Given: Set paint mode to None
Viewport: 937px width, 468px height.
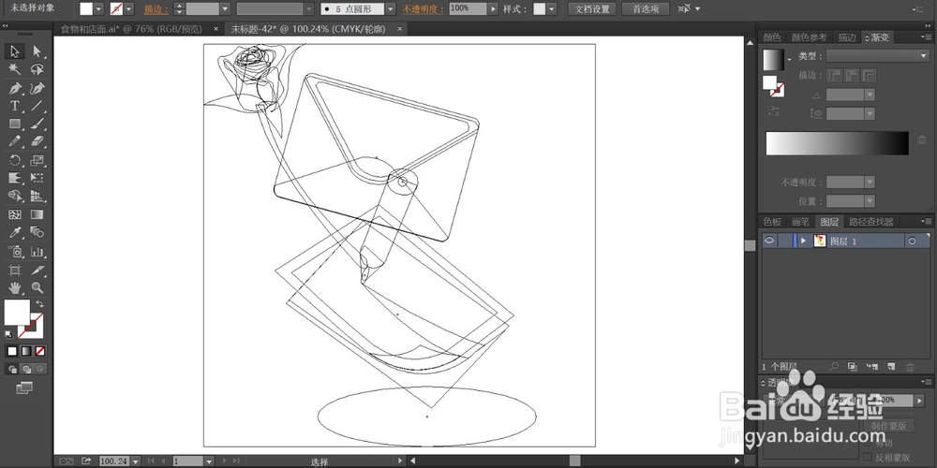Looking at the screenshot, I should (x=40, y=351).
